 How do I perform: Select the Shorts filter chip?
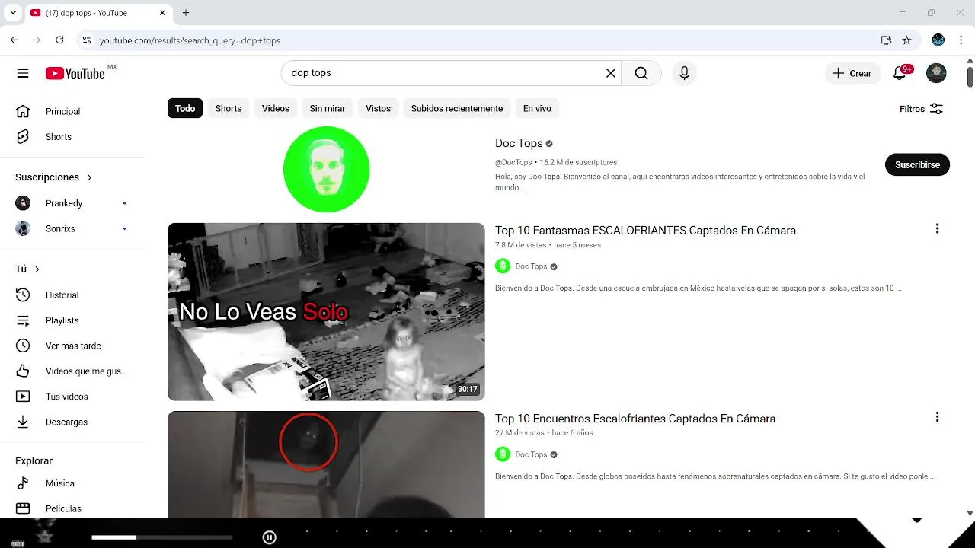(x=229, y=108)
